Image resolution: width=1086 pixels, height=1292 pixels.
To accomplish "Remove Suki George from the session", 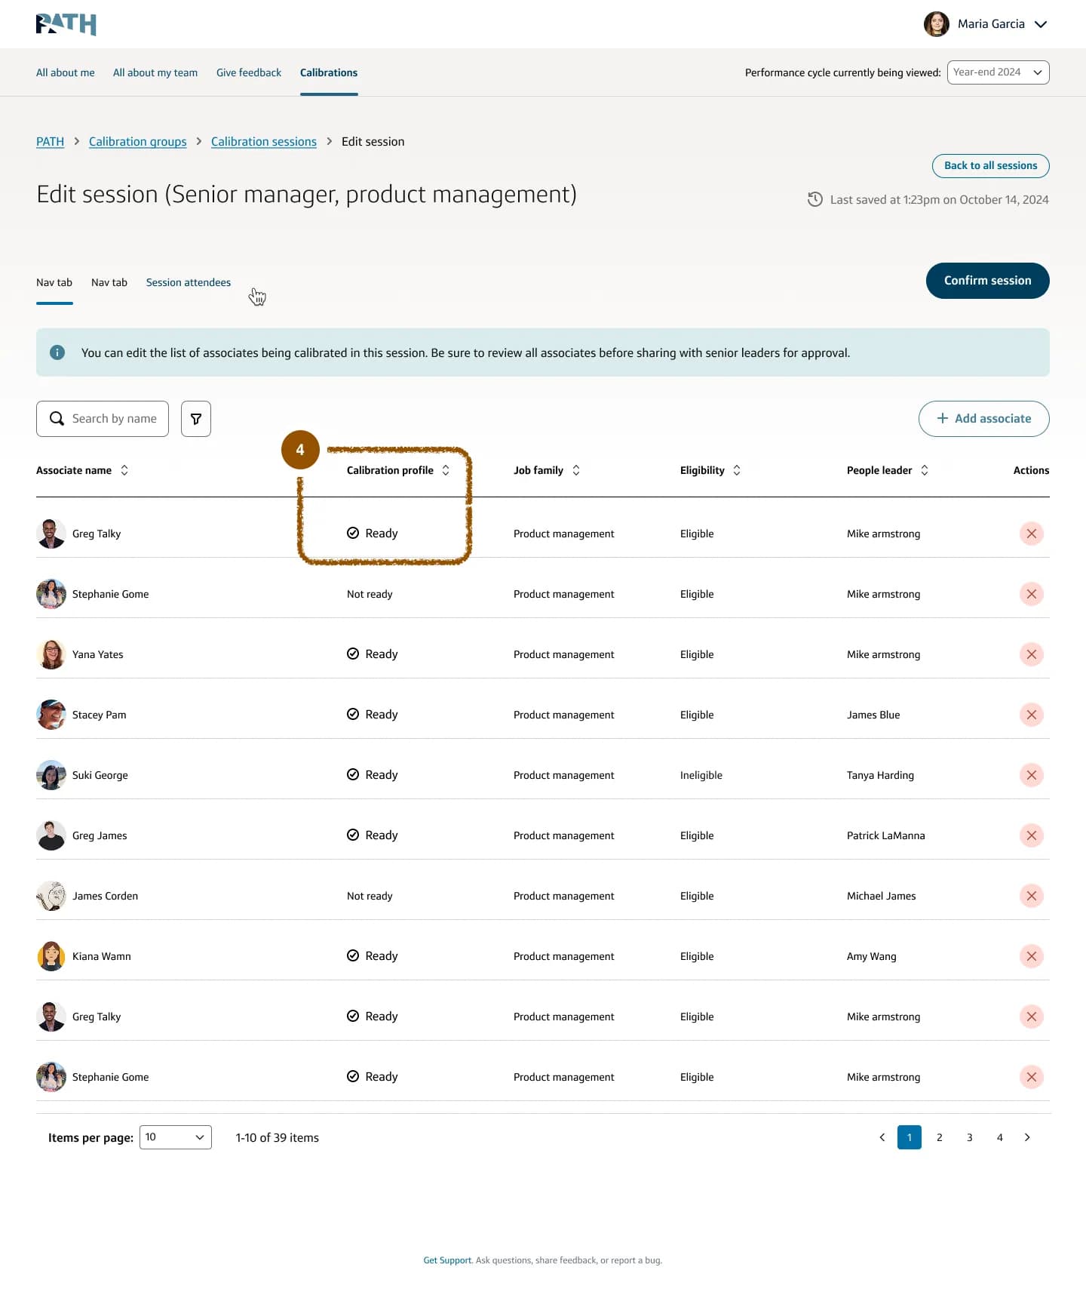I will [1031, 775].
